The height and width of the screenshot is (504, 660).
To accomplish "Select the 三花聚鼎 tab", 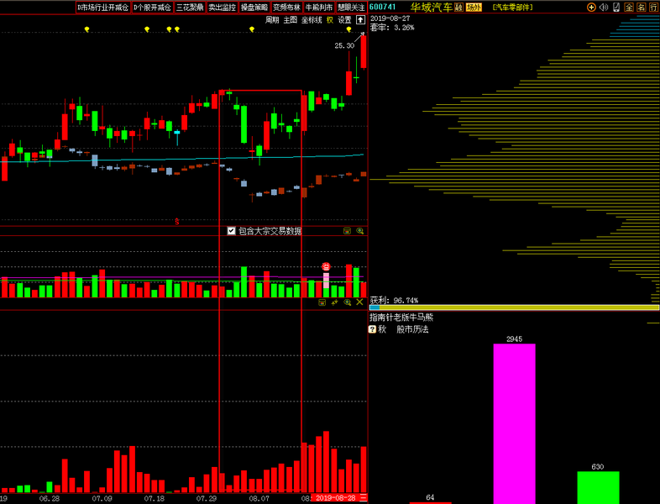I will pyautogui.click(x=190, y=8).
